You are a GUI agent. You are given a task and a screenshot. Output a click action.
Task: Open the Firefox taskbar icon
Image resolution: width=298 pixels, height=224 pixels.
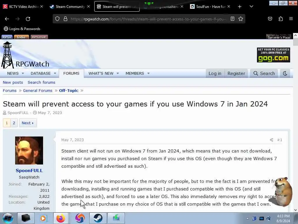(x=61, y=218)
